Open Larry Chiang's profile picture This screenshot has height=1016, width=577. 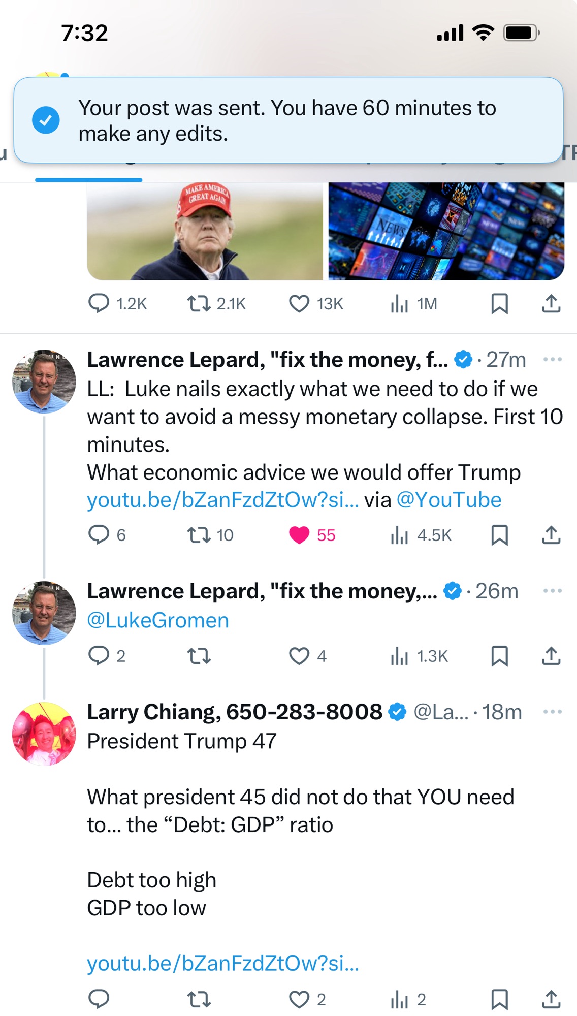click(44, 734)
